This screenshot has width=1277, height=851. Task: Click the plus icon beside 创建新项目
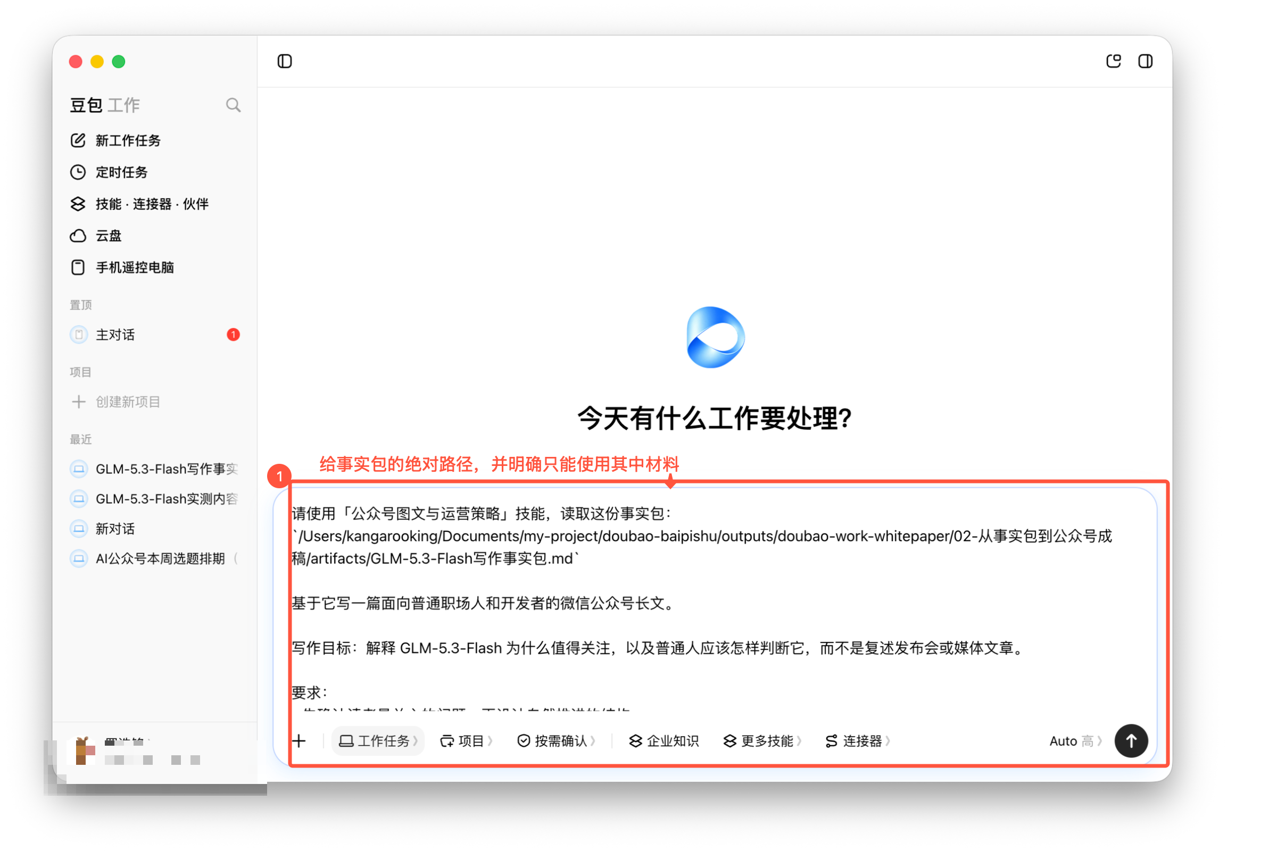[x=79, y=402]
